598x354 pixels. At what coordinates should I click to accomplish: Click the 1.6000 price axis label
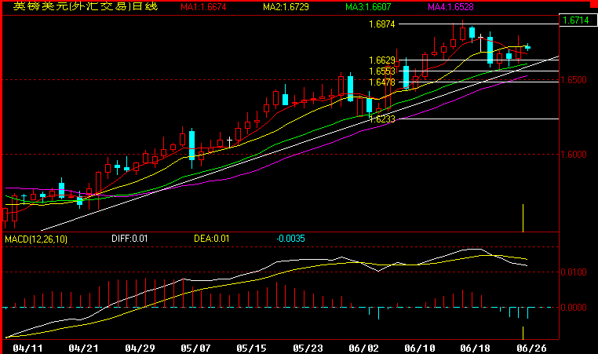574,155
